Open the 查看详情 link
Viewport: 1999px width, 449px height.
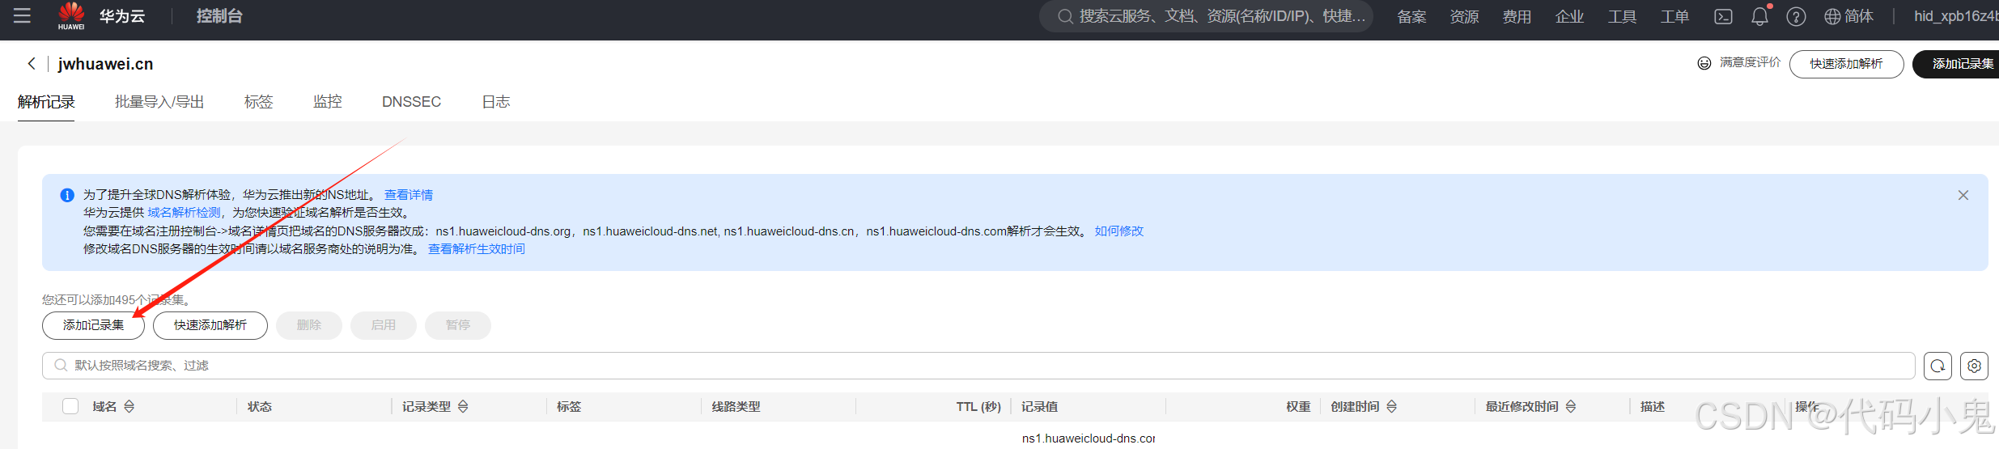(409, 195)
